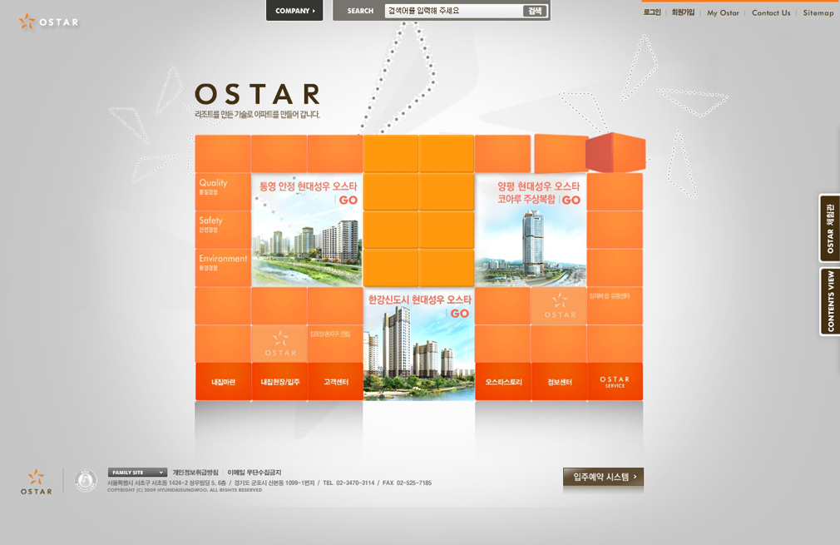Expand the COMPANY dropdown
The image size is (840, 545).
[x=294, y=11]
